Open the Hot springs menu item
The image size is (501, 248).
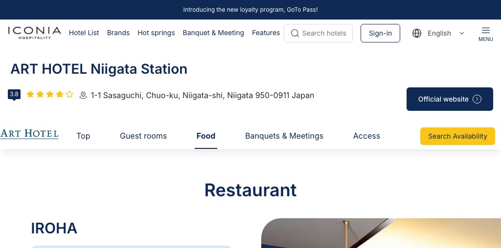click(156, 33)
